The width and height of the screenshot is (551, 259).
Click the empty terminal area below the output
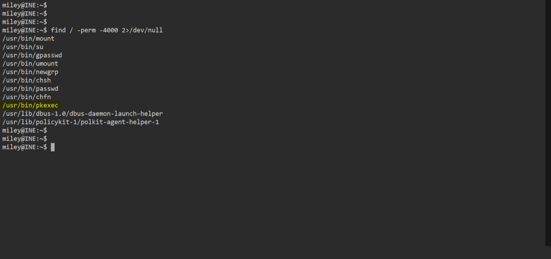[x=273, y=200]
